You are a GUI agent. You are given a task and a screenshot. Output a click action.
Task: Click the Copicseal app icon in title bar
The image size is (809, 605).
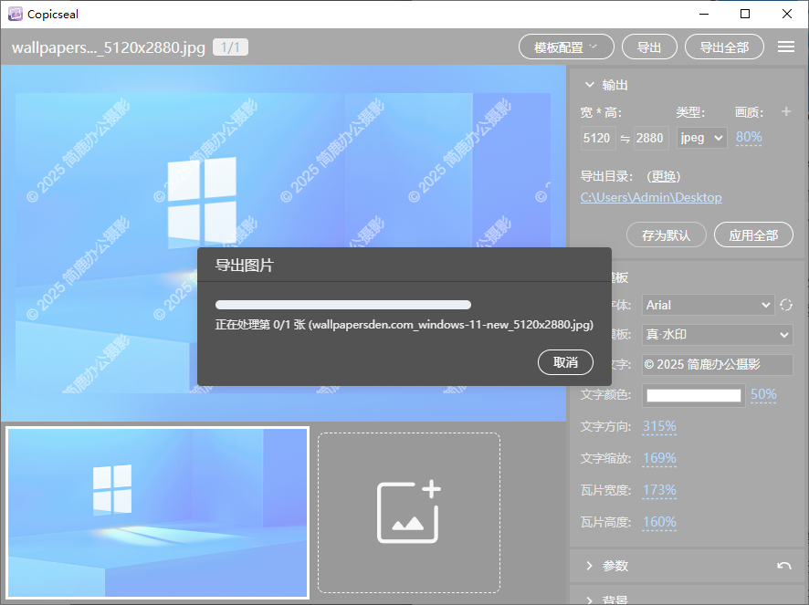point(16,14)
